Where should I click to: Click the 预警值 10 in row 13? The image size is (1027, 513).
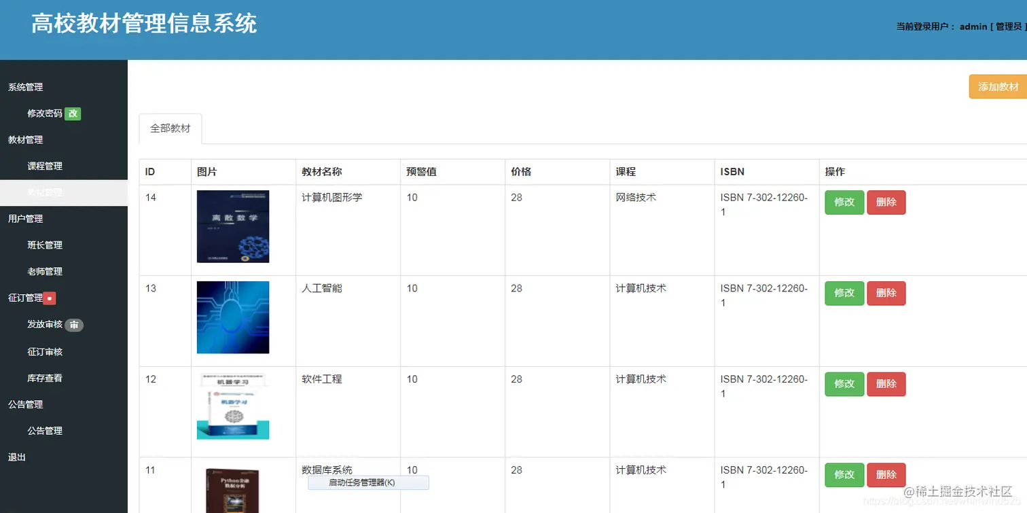tap(412, 288)
